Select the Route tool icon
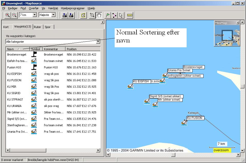Screen dimensions: 246x163 [x=114, y=15]
